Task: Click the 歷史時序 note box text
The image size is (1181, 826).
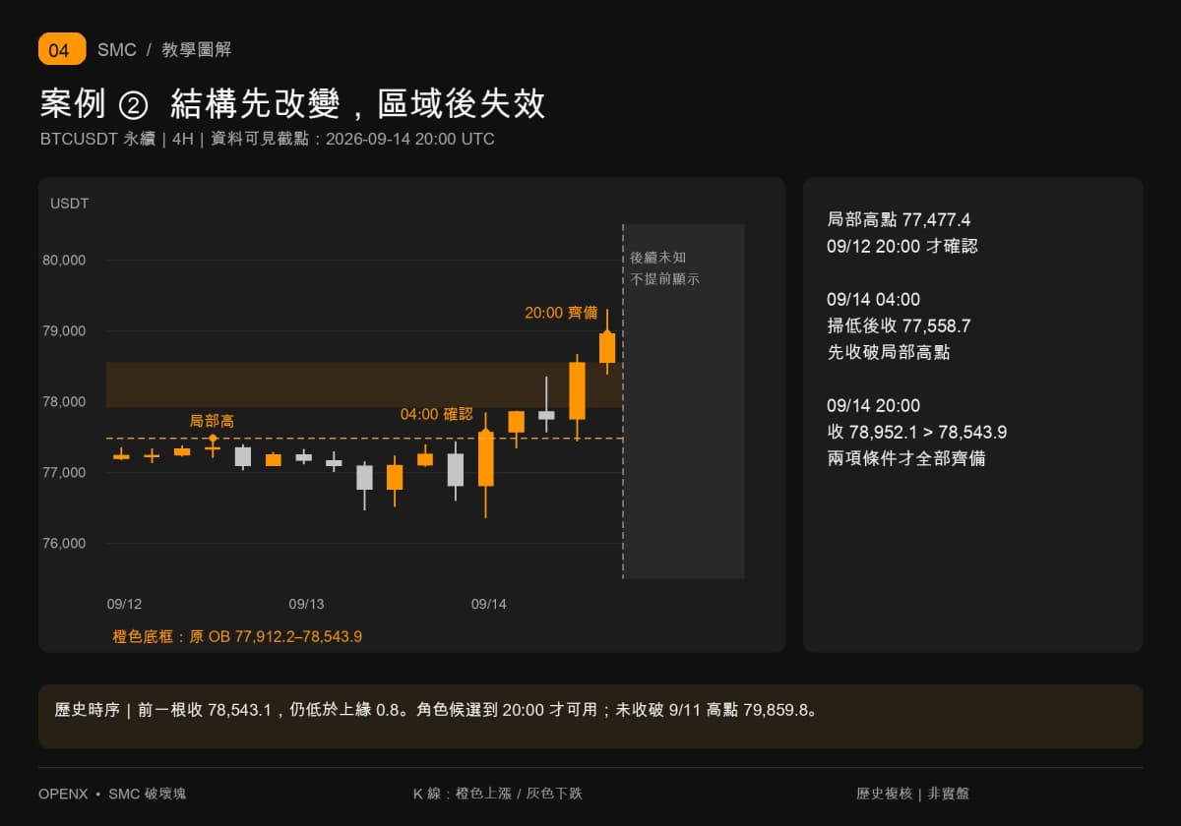Action: (436, 709)
